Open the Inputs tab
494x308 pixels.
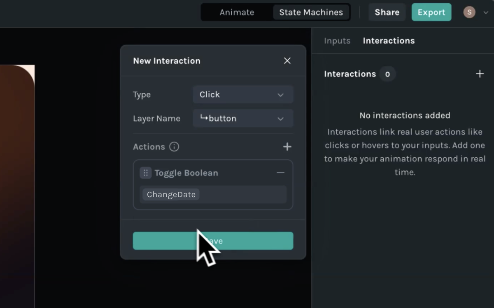(337, 41)
